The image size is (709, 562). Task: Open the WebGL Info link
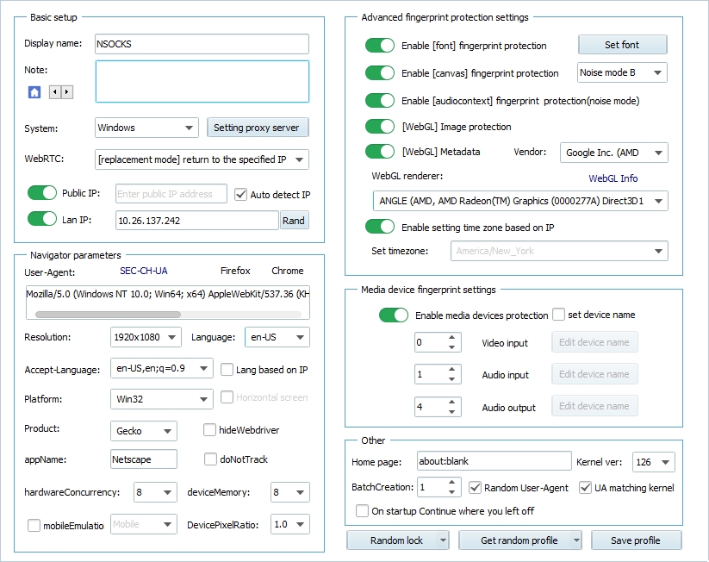click(613, 178)
